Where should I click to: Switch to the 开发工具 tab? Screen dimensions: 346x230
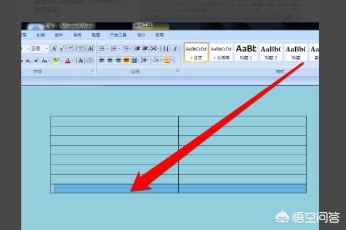click(118, 34)
